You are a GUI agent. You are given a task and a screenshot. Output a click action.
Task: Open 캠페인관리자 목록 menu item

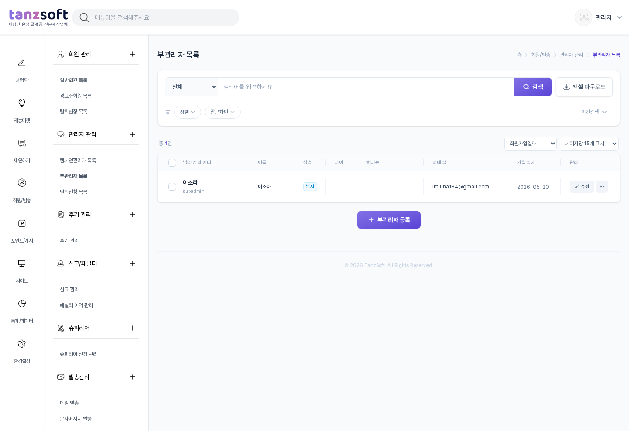click(x=78, y=161)
